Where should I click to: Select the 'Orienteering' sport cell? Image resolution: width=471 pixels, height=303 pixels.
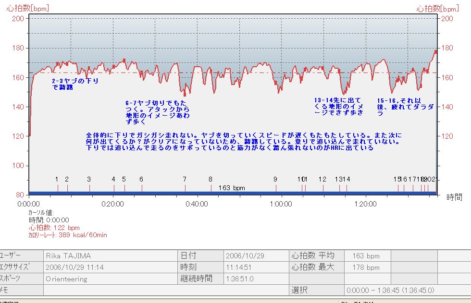111,279
